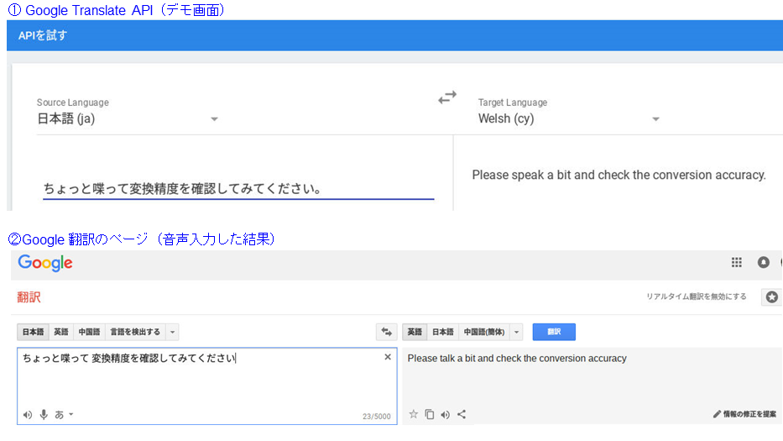Clear source text with the X button
This screenshot has width=783, height=441.
click(388, 357)
